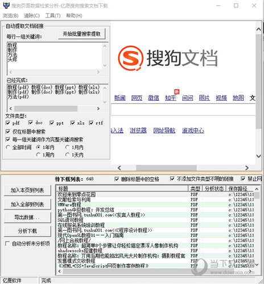The width and height of the screenshot is (264, 284).
Task: Click 加入本页到列表 button
Action: click(x=27, y=190)
